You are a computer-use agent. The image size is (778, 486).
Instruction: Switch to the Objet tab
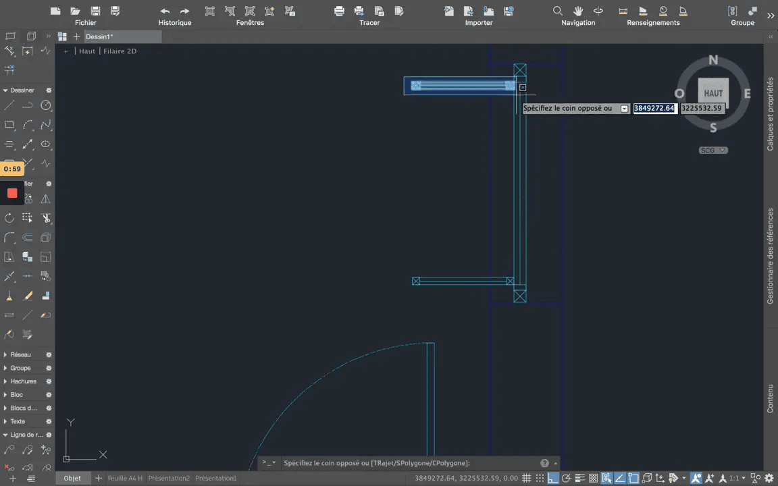pos(72,478)
